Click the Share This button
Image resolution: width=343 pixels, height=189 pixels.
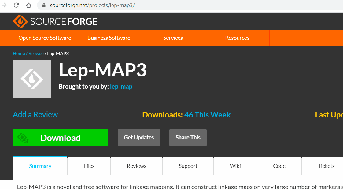point(188,138)
